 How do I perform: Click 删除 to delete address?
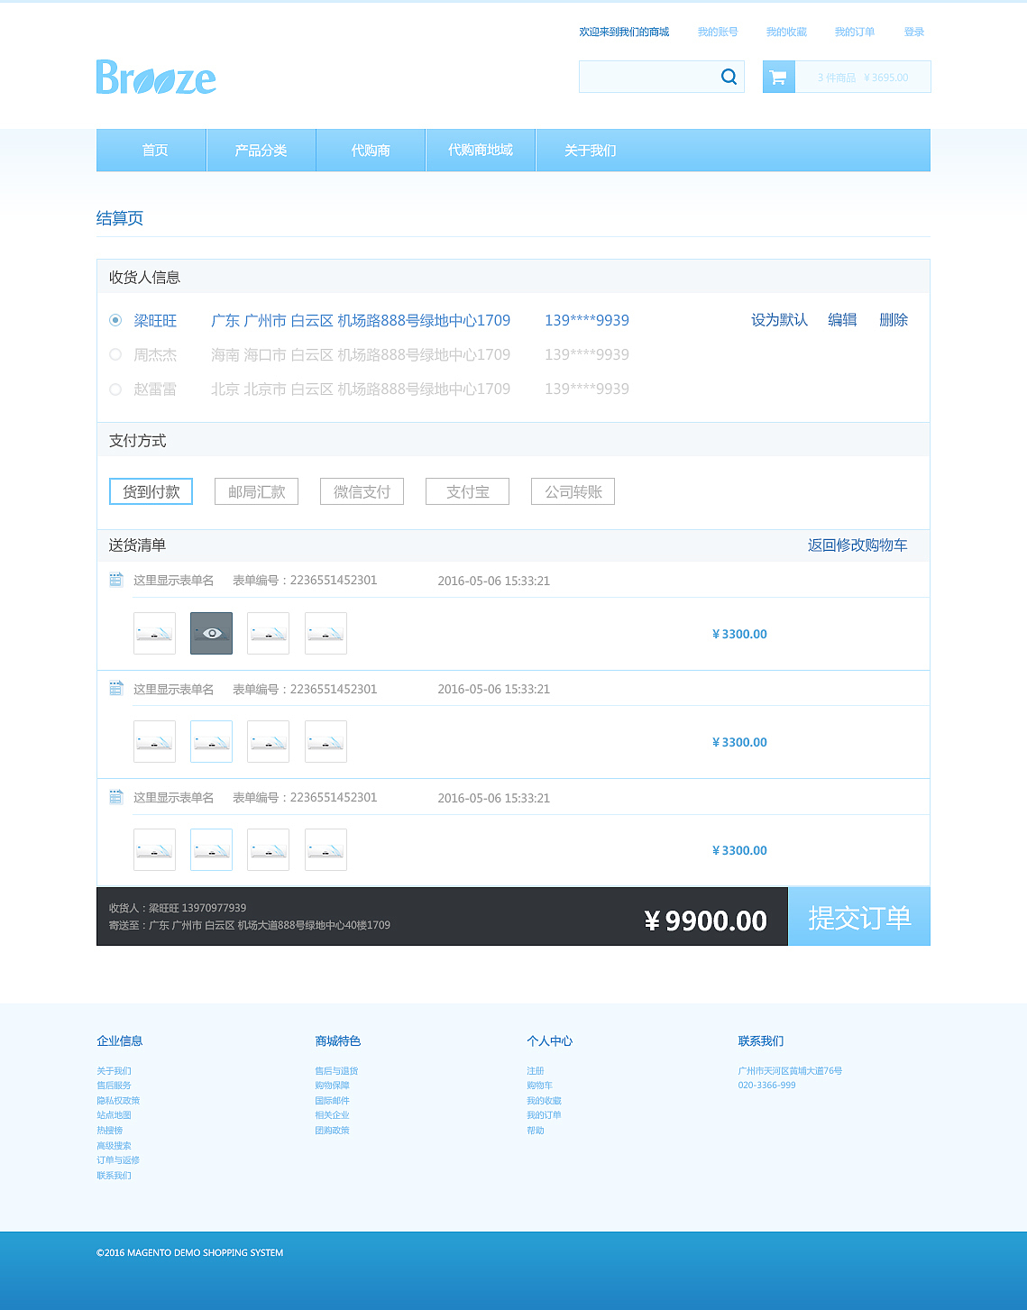pos(894,320)
